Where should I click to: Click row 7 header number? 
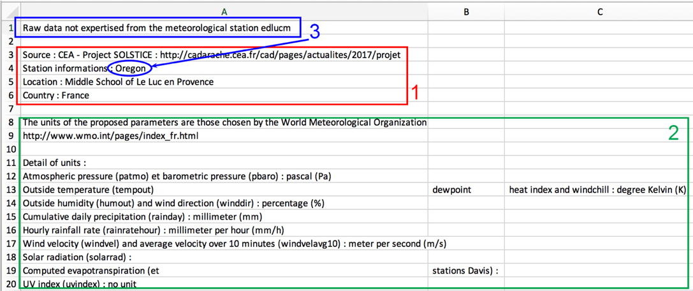point(10,109)
